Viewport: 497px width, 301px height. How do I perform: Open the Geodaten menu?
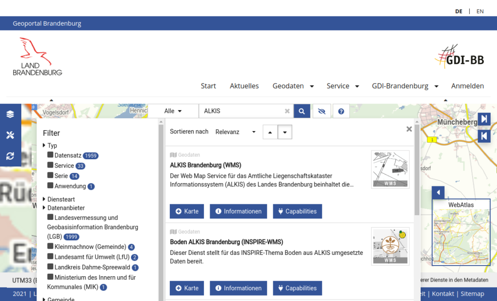[x=293, y=86]
